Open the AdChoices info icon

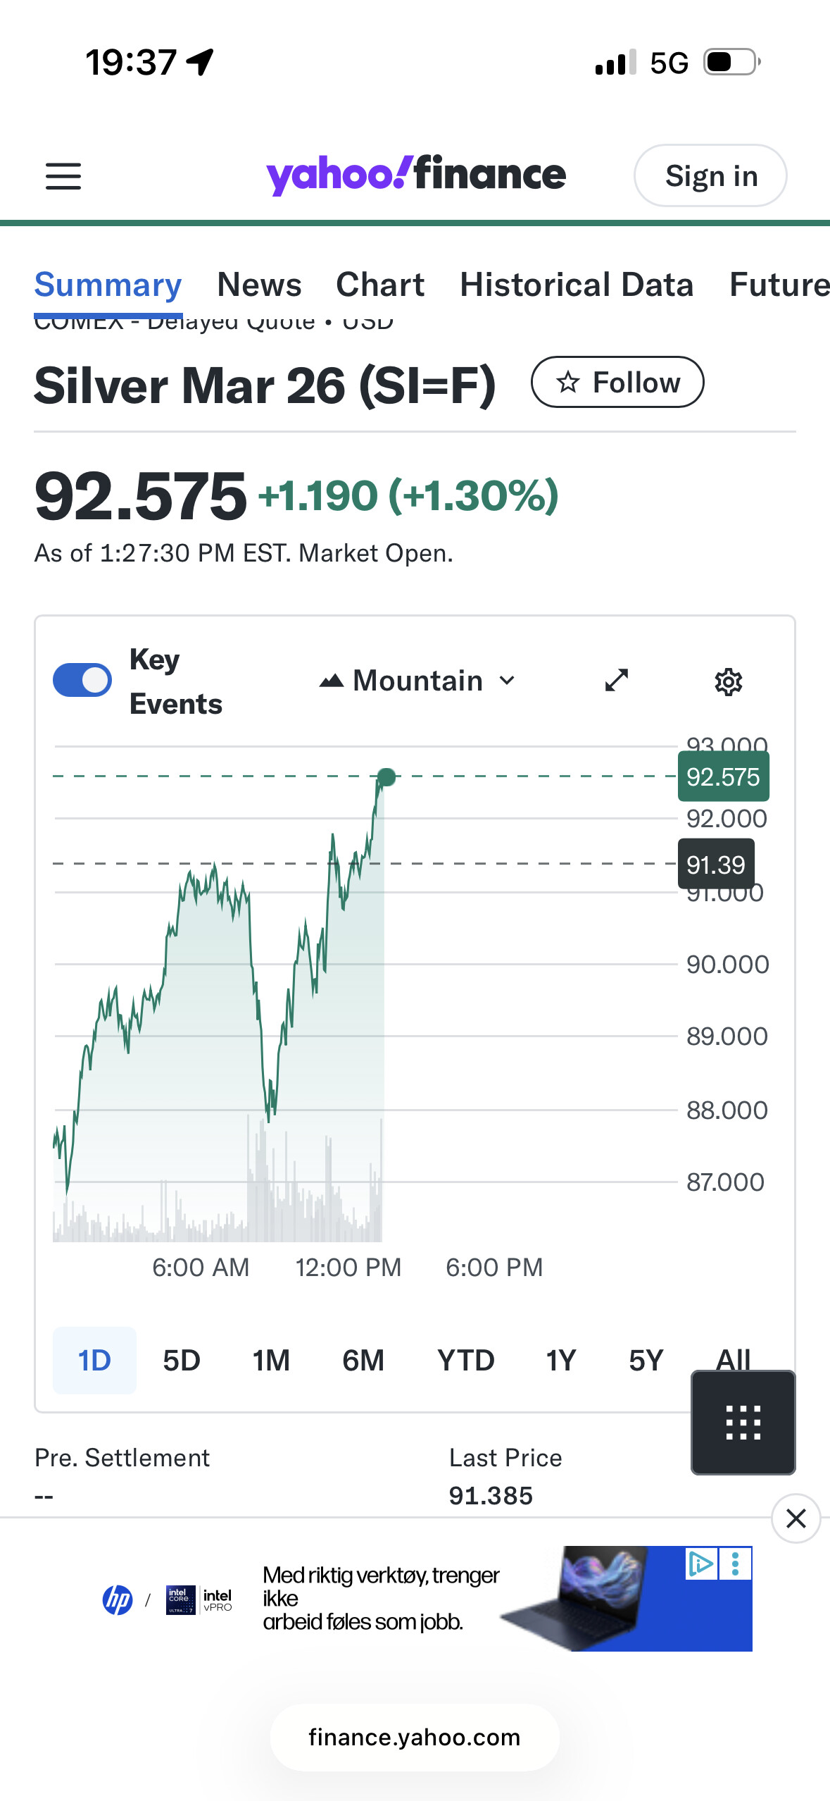[x=701, y=1564]
